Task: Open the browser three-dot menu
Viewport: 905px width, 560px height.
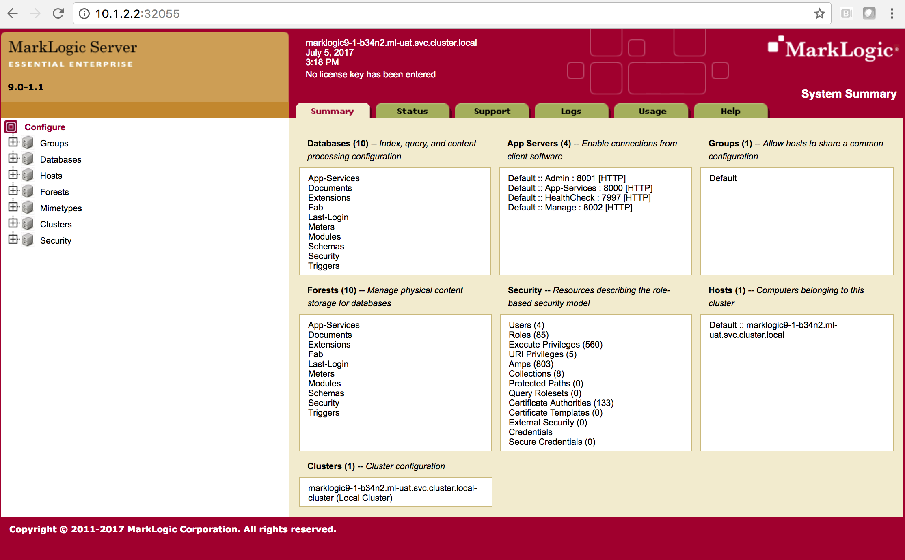Action: 892,13
